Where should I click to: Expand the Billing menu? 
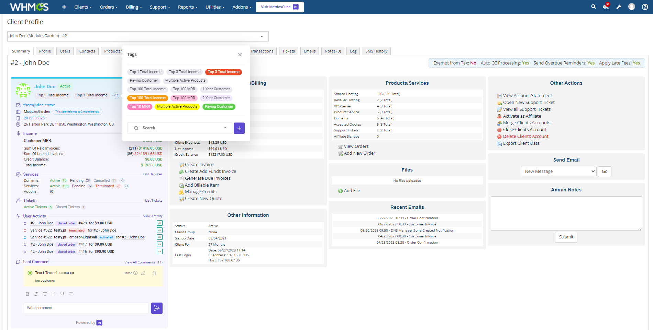pyautogui.click(x=134, y=7)
